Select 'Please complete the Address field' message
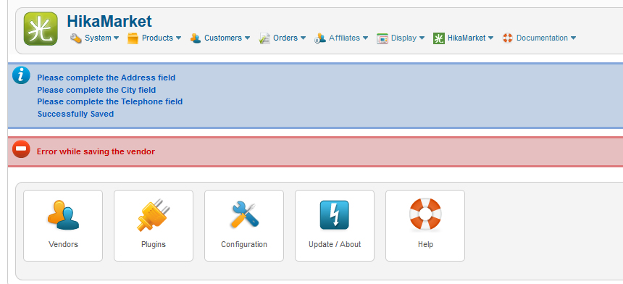 [106, 78]
